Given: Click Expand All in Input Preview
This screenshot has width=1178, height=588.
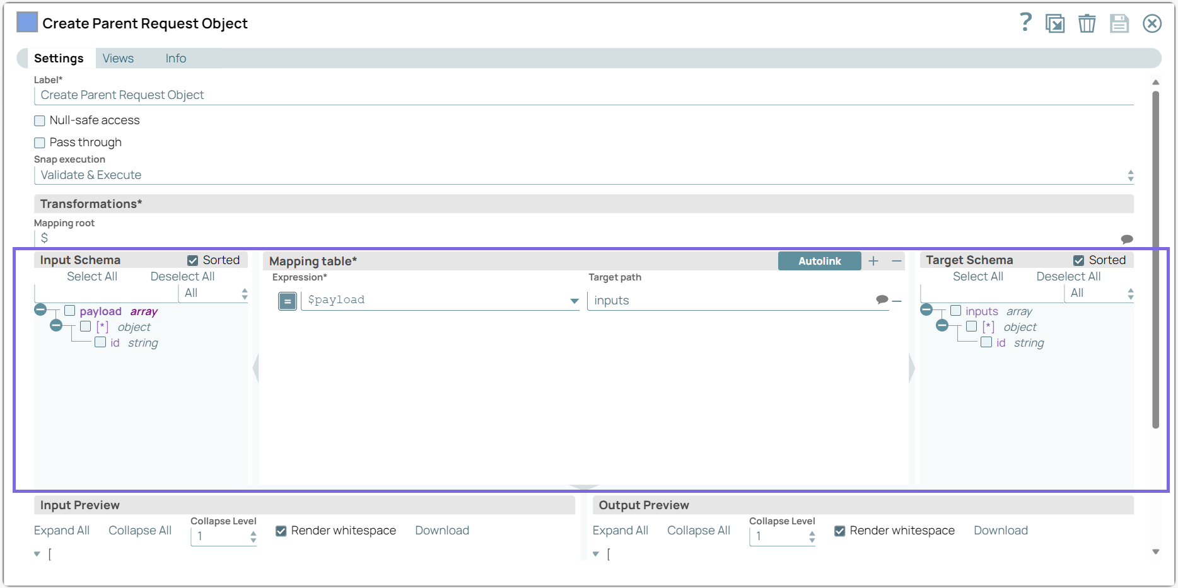Looking at the screenshot, I should click(x=62, y=531).
